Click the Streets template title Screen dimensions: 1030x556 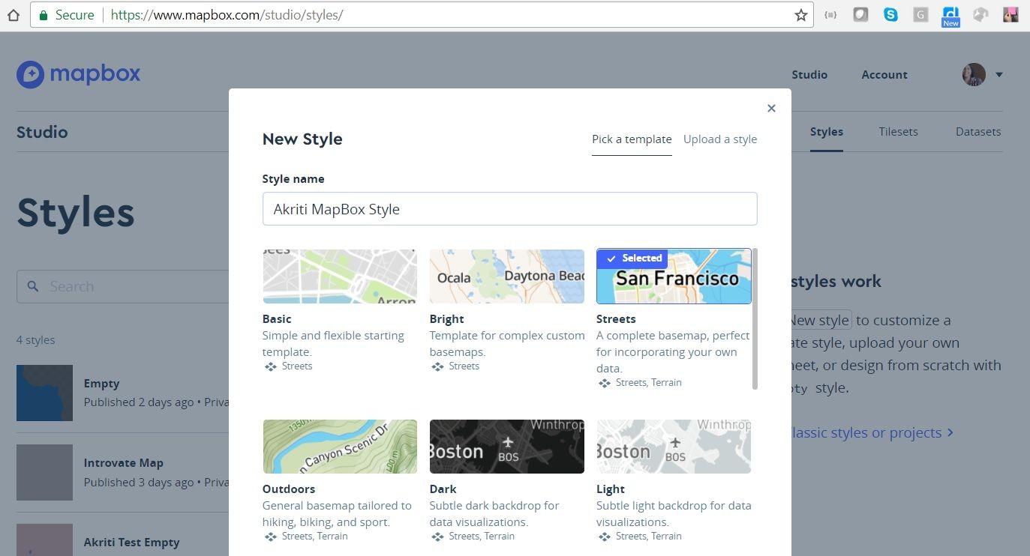point(616,319)
